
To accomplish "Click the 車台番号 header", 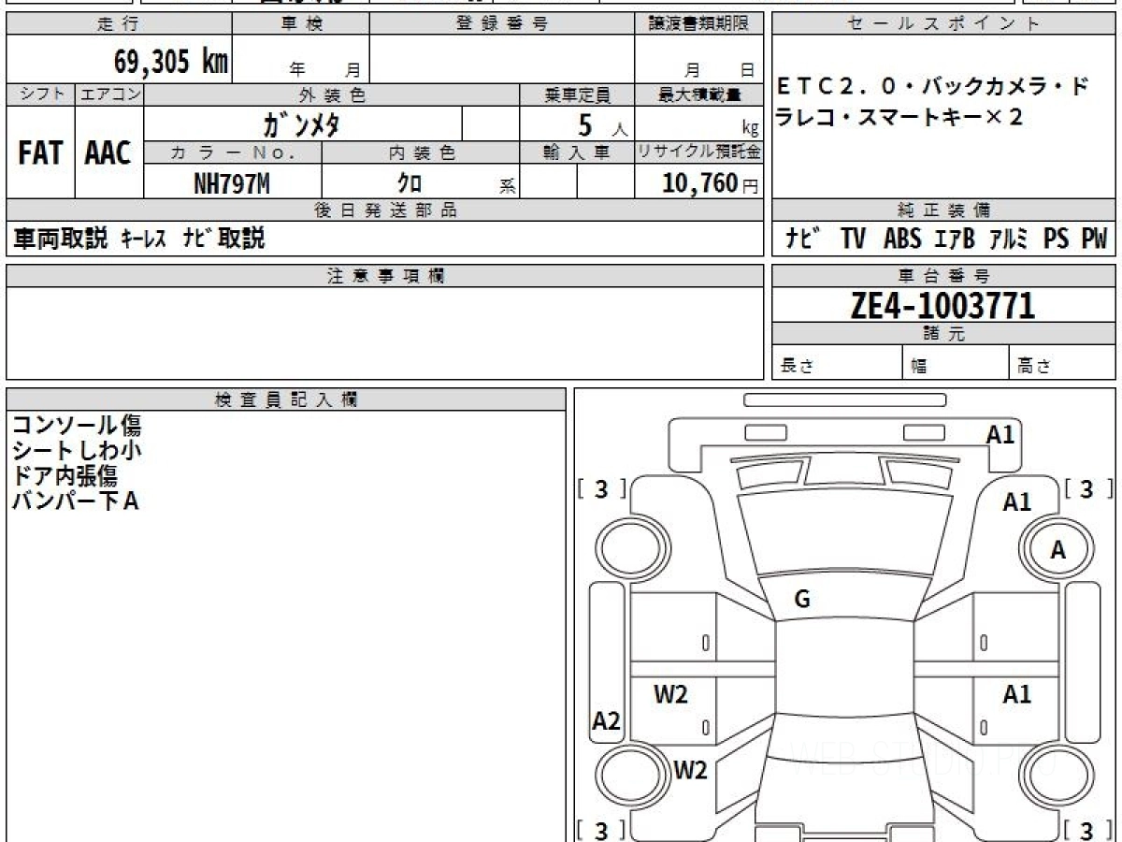I will click(x=943, y=276).
